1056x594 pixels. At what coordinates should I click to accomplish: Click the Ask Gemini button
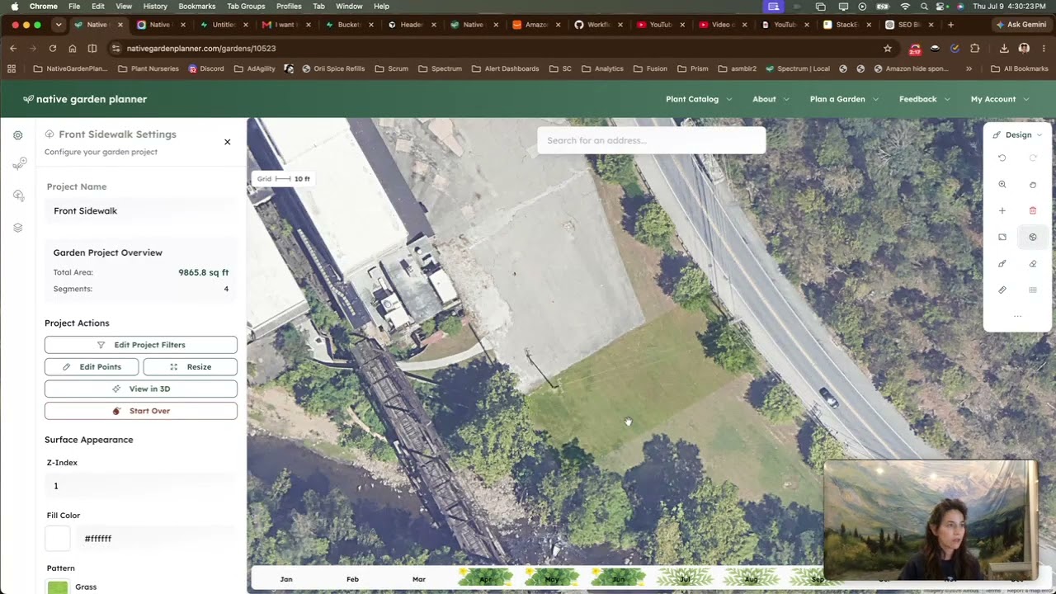(x=1021, y=25)
